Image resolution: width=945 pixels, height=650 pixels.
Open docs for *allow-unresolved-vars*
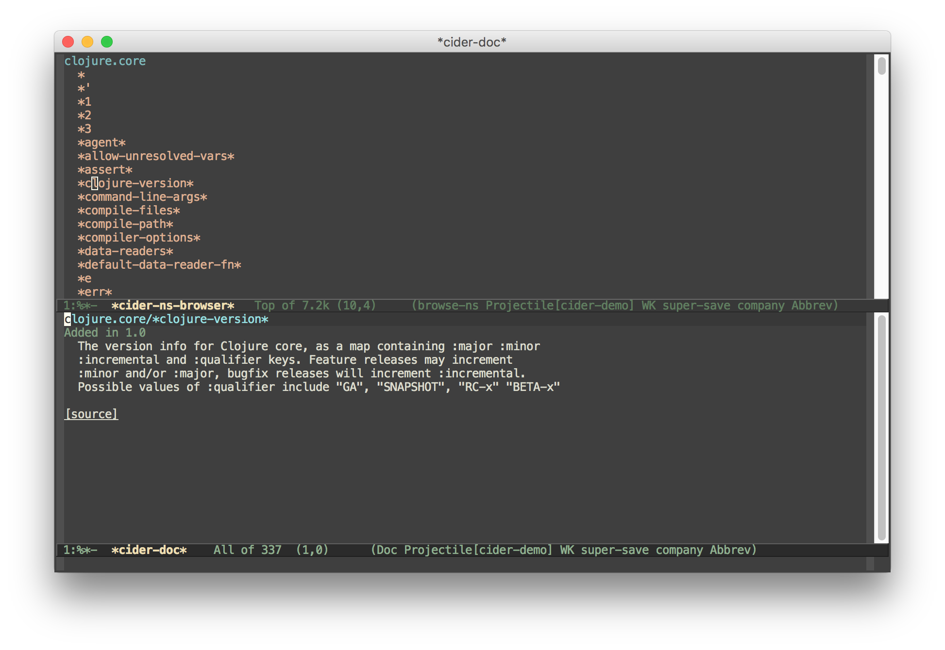click(156, 156)
